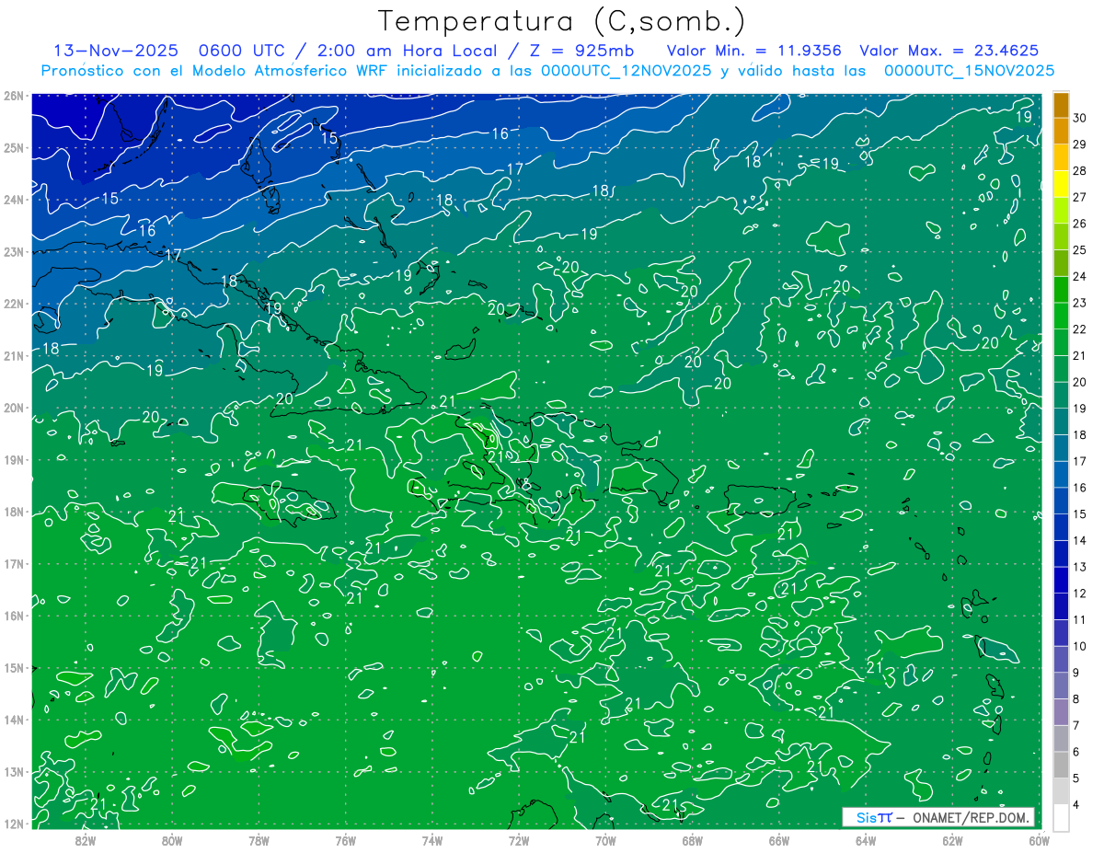Select the "13-Nov-2025" forecast date text

tap(114, 51)
